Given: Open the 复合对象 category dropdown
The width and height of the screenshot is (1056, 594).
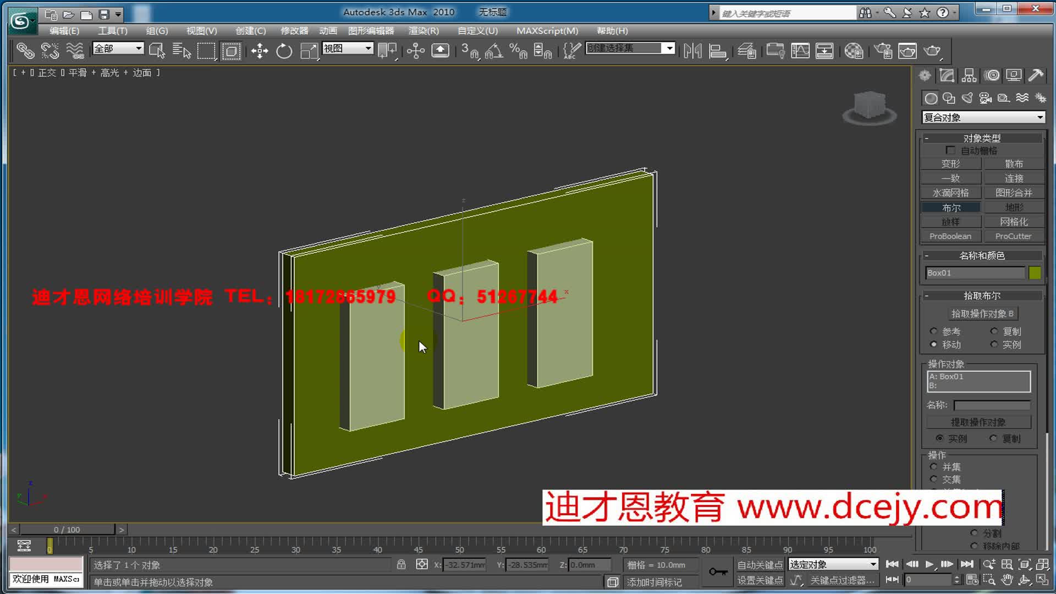Looking at the screenshot, I should coord(983,117).
